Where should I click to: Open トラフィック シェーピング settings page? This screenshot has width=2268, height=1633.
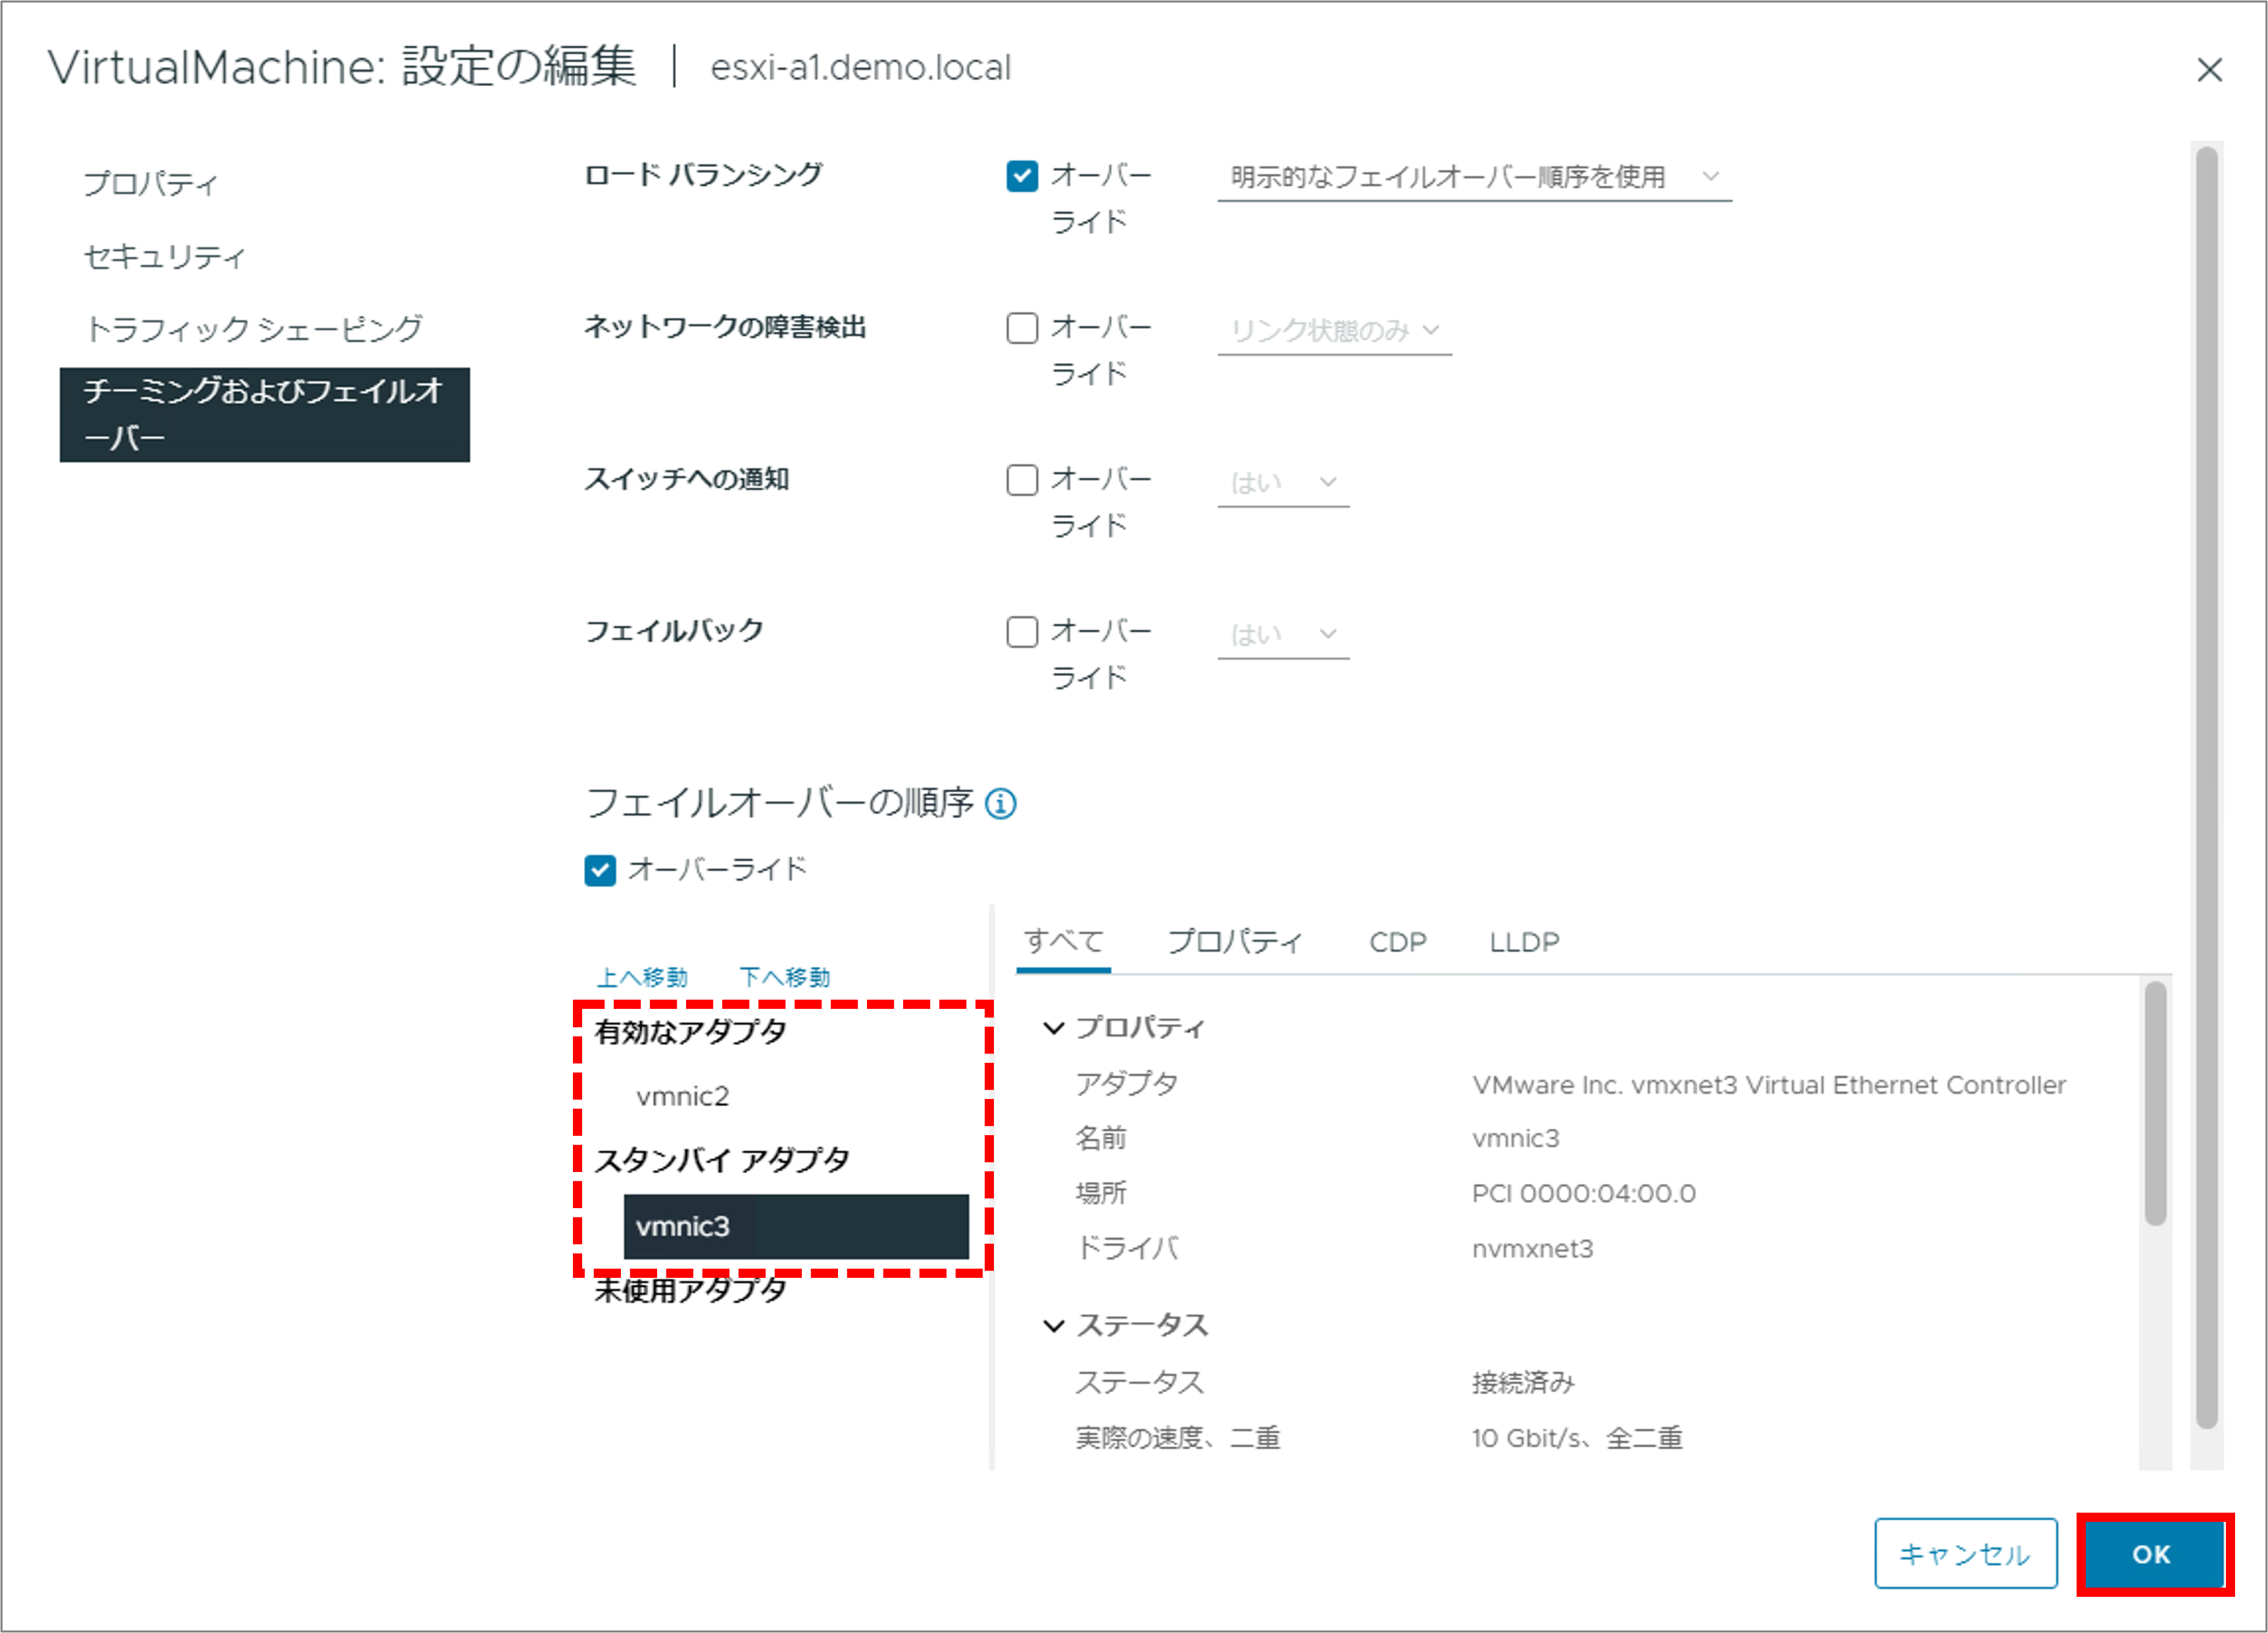(x=254, y=329)
